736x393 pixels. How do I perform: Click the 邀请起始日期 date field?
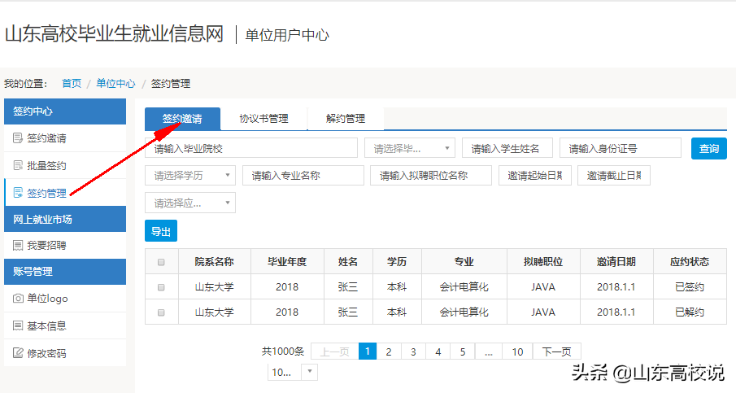534,176
